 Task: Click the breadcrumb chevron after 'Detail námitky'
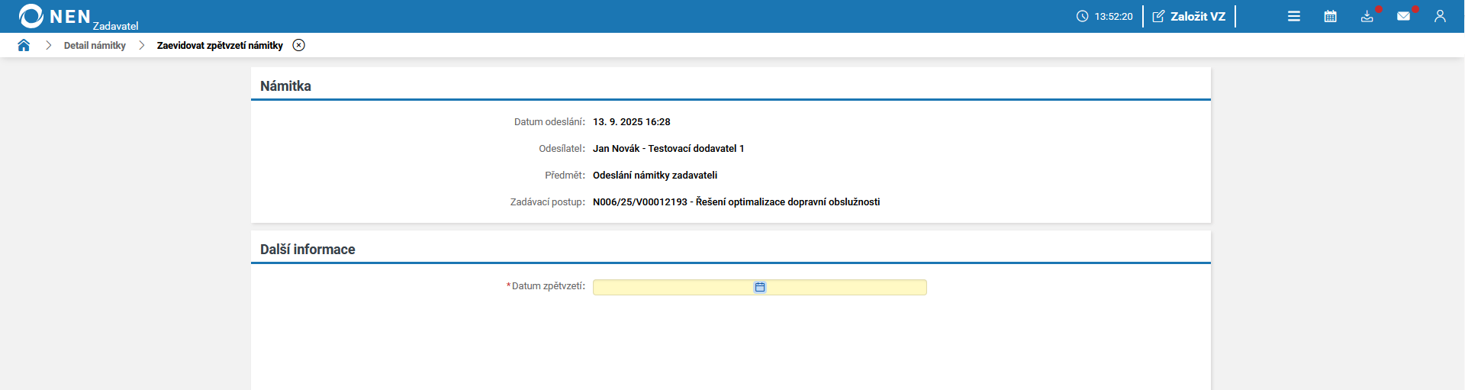point(142,45)
